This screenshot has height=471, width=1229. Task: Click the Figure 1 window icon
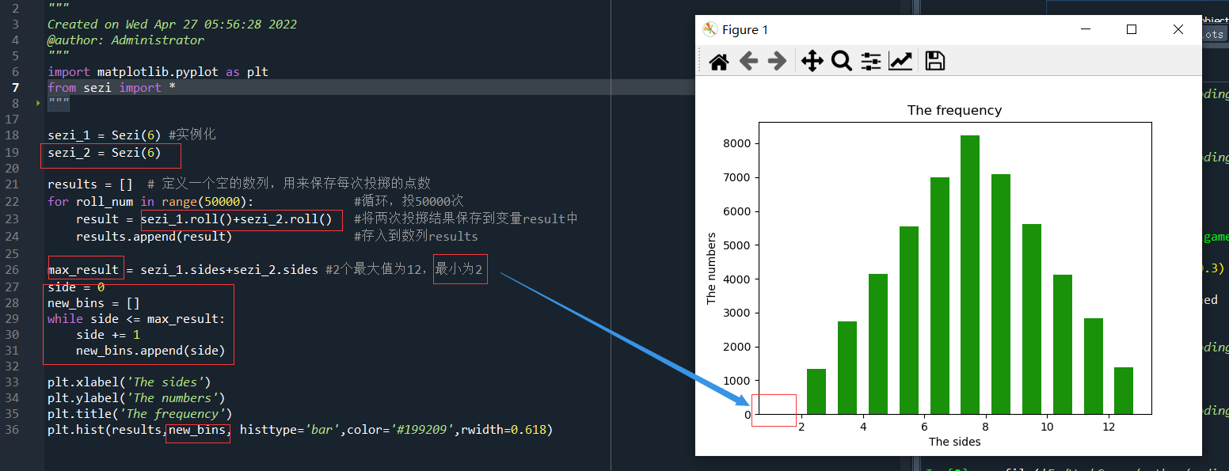tap(710, 30)
